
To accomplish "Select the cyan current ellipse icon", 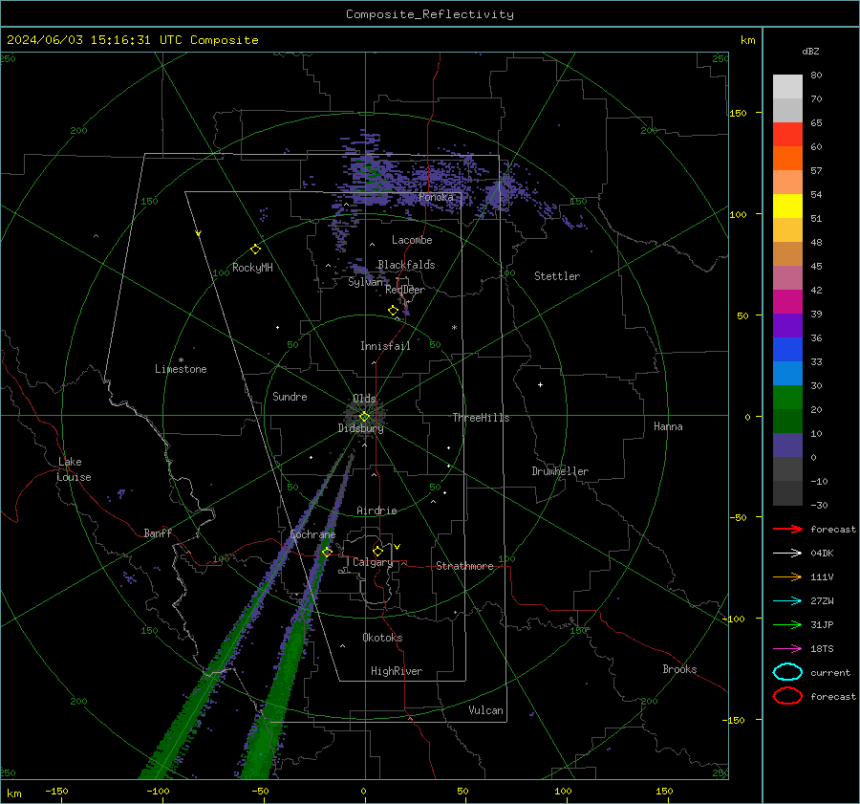I will 787,672.
